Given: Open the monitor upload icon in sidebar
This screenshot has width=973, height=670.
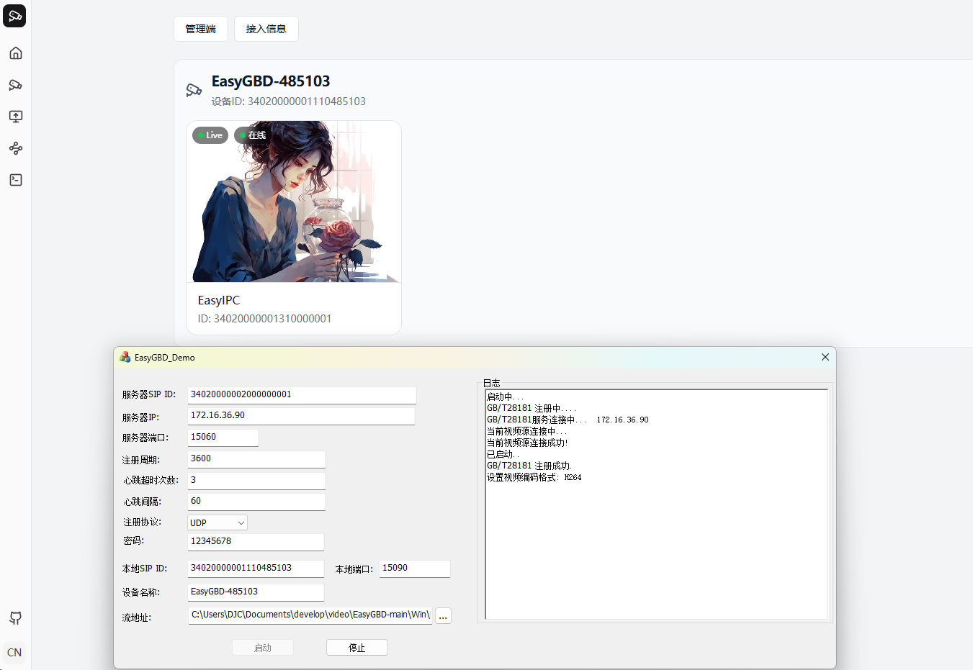Looking at the screenshot, I should point(16,117).
